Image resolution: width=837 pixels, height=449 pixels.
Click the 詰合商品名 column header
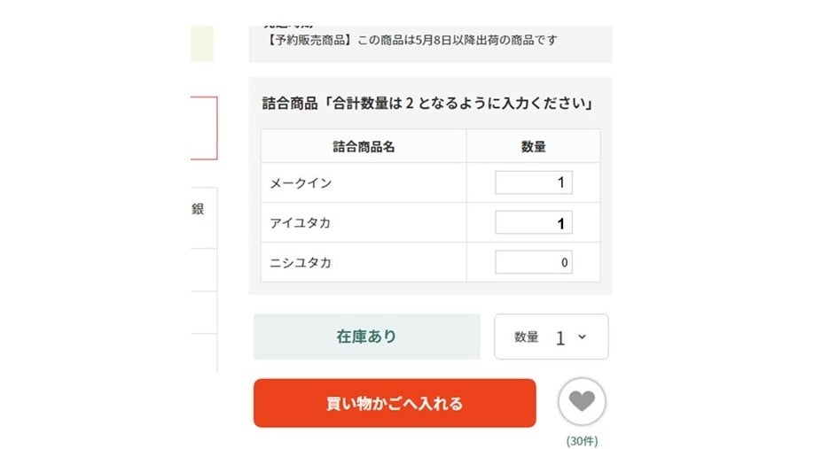point(364,146)
